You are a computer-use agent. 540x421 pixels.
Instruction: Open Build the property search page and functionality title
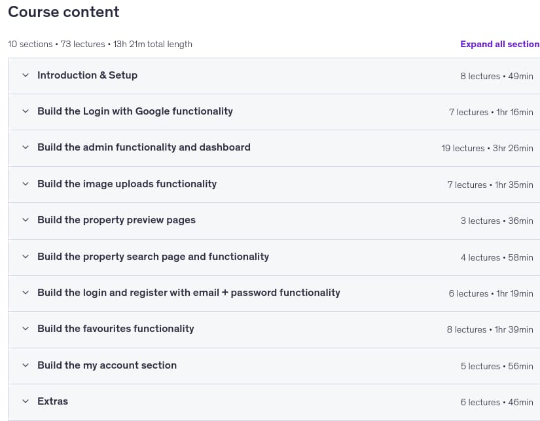(153, 257)
